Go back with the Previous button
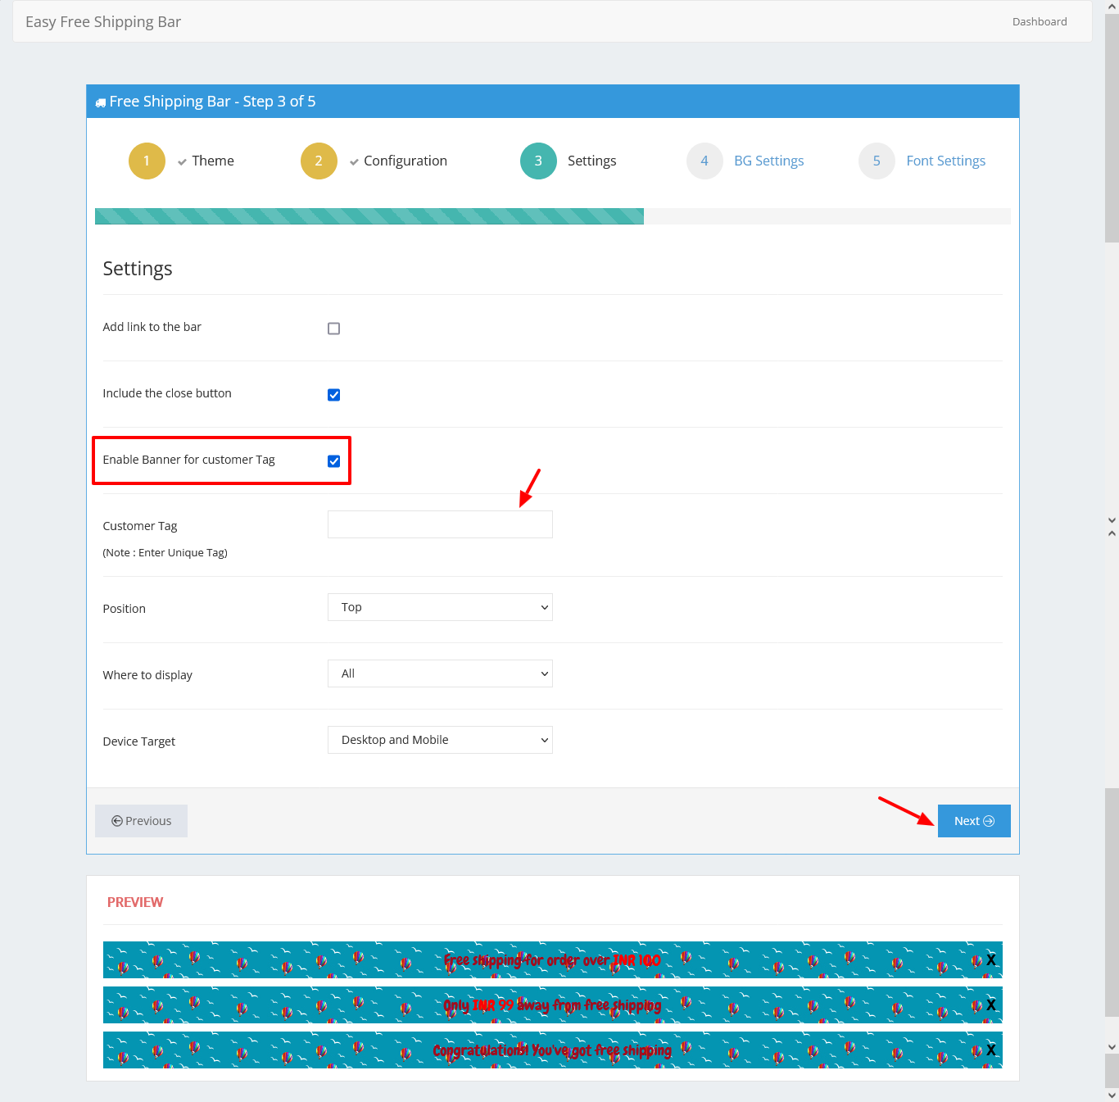This screenshot has width=1119, height=1102. pyautogui.click(x=141, y=821)
